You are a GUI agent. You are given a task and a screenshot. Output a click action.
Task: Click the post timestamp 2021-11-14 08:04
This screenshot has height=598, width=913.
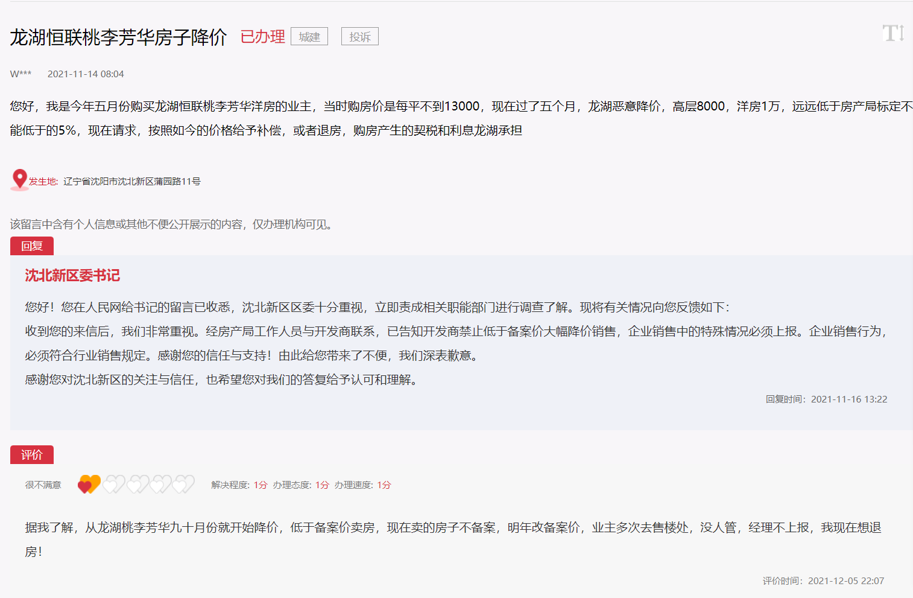[x=86, y=74]
